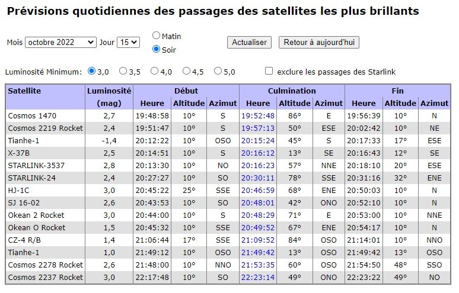Open X-37B culmination time 20:16:12

point(258,153)
